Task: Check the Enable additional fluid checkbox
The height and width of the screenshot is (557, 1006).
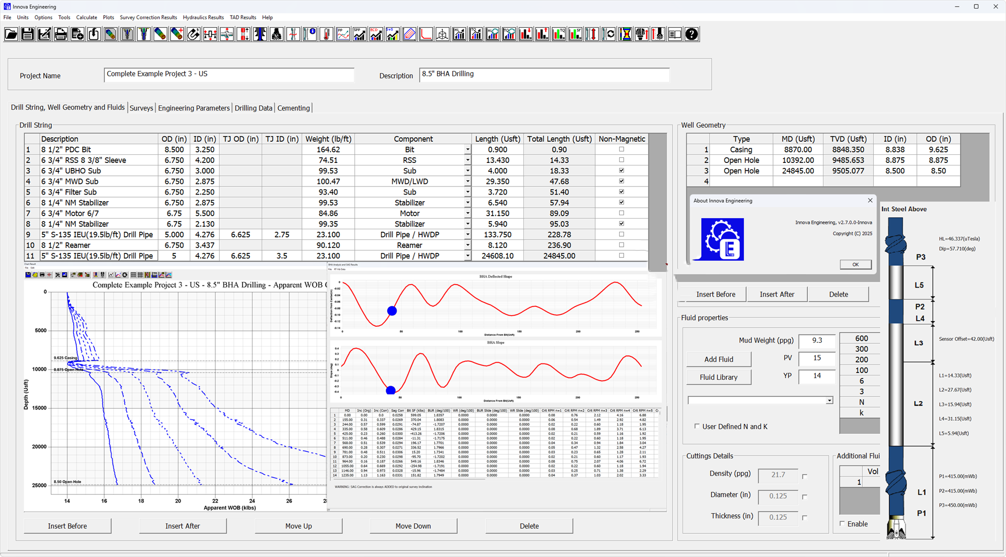Action: tap(843, 524)
